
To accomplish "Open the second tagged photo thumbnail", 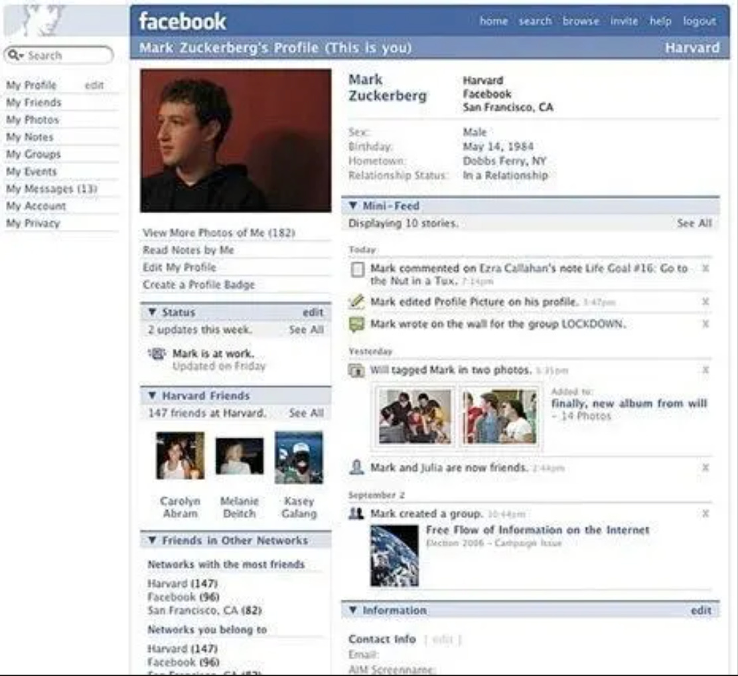I will [x=500, y=416].
